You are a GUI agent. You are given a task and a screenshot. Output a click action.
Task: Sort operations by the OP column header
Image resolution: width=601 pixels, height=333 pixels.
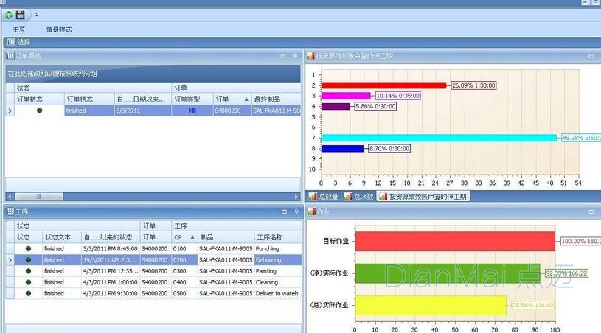point(184,237)
